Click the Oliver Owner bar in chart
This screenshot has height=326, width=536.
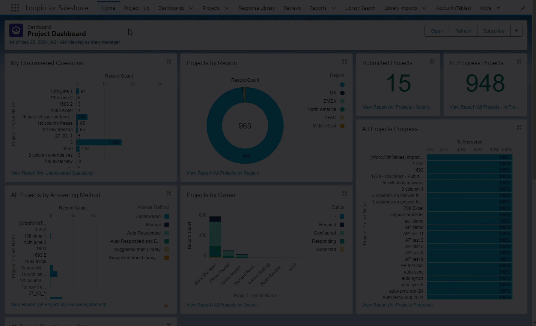click(x=229, y=254)
